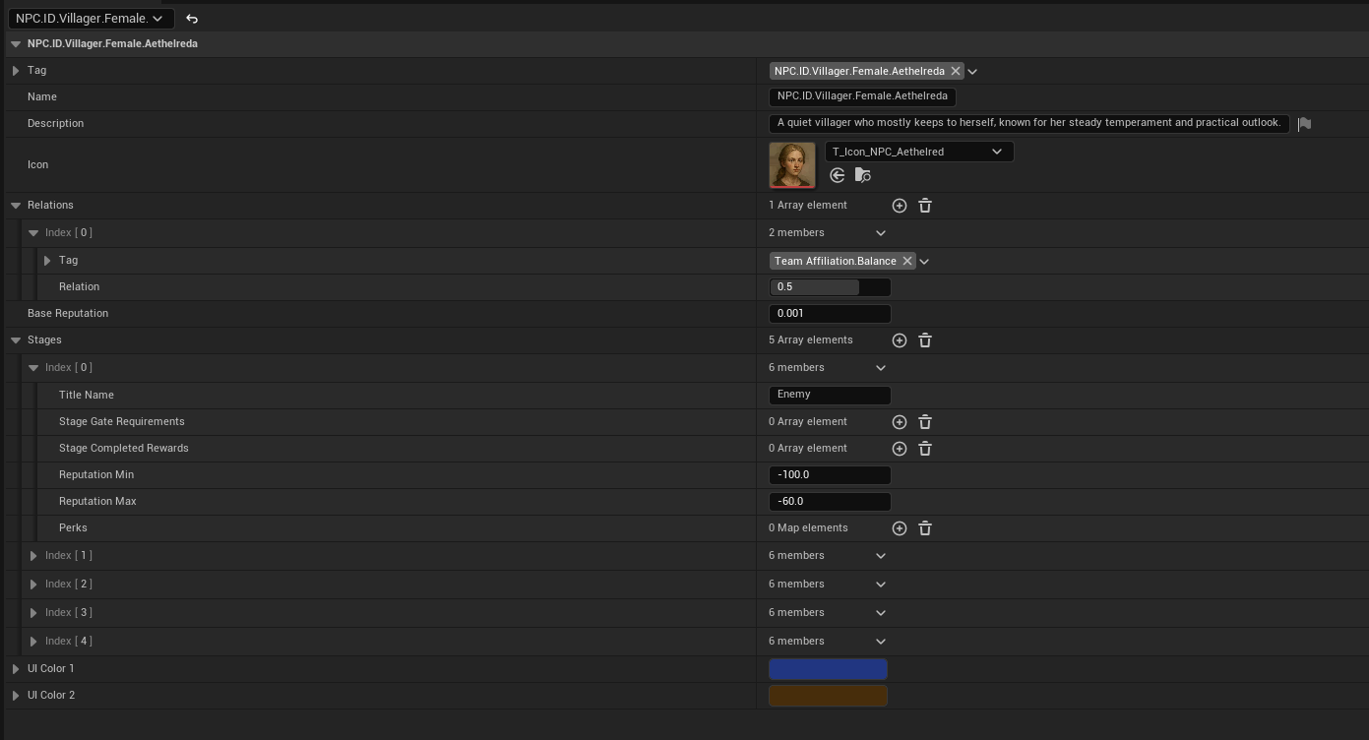Add element to Relations array
1369x740 pixels.
pos(899,206)
